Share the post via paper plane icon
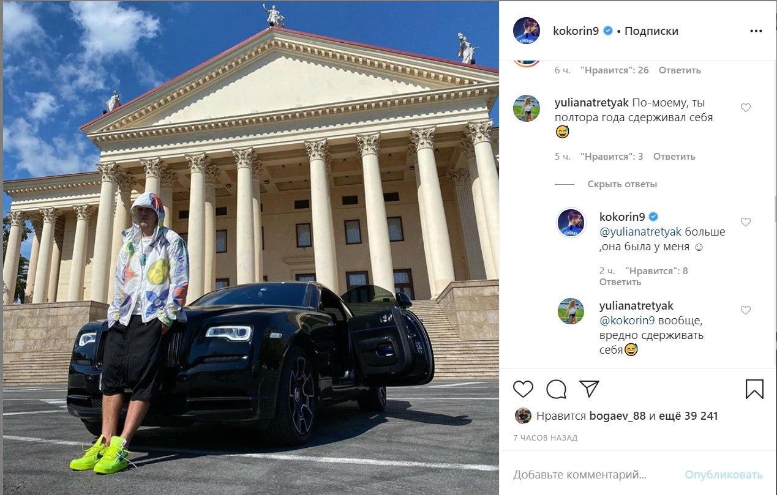The image size is (777, 495). [589, 389]
